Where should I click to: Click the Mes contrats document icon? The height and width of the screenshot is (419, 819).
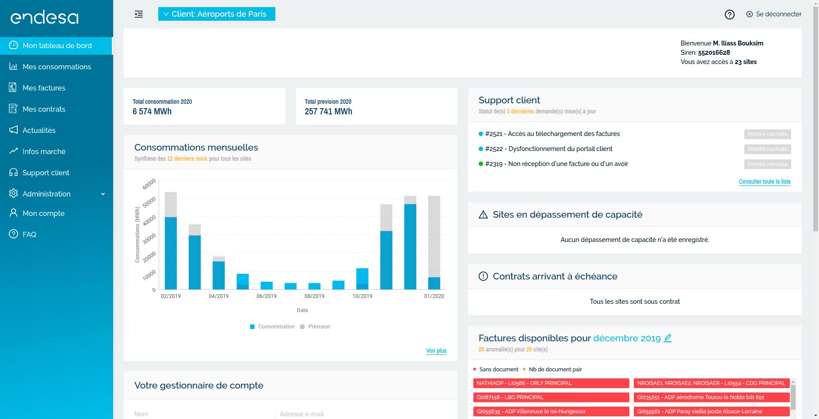[x=13, y=109]
